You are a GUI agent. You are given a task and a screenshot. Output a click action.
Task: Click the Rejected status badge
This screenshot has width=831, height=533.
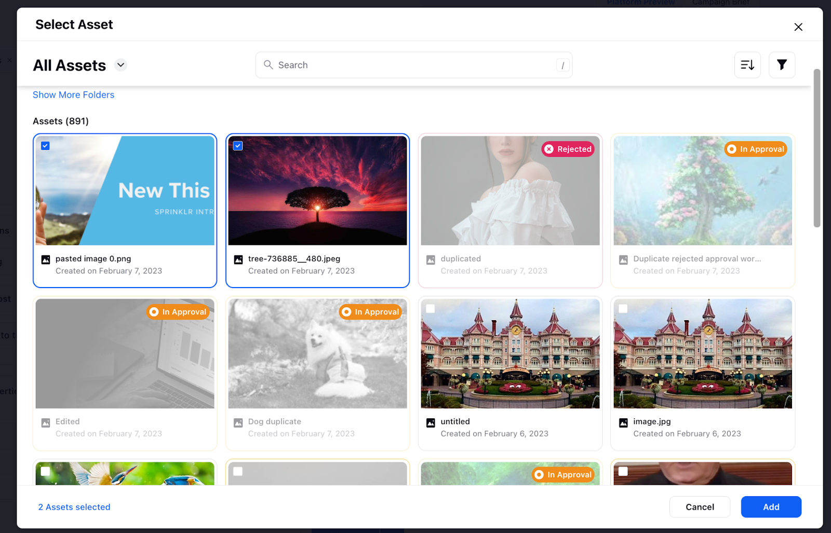click(568, 149)
